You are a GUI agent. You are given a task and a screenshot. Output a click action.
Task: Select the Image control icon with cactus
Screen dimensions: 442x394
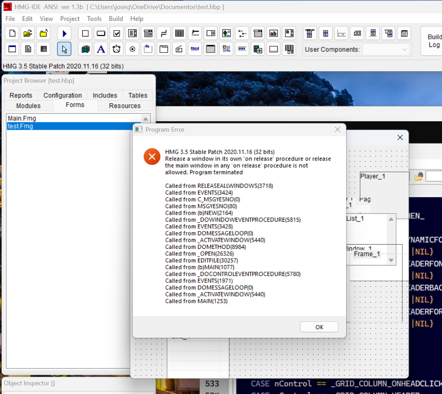point(227,33)
